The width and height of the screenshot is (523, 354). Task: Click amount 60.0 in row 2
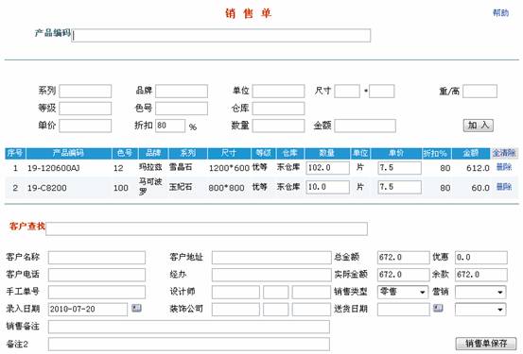480,188
